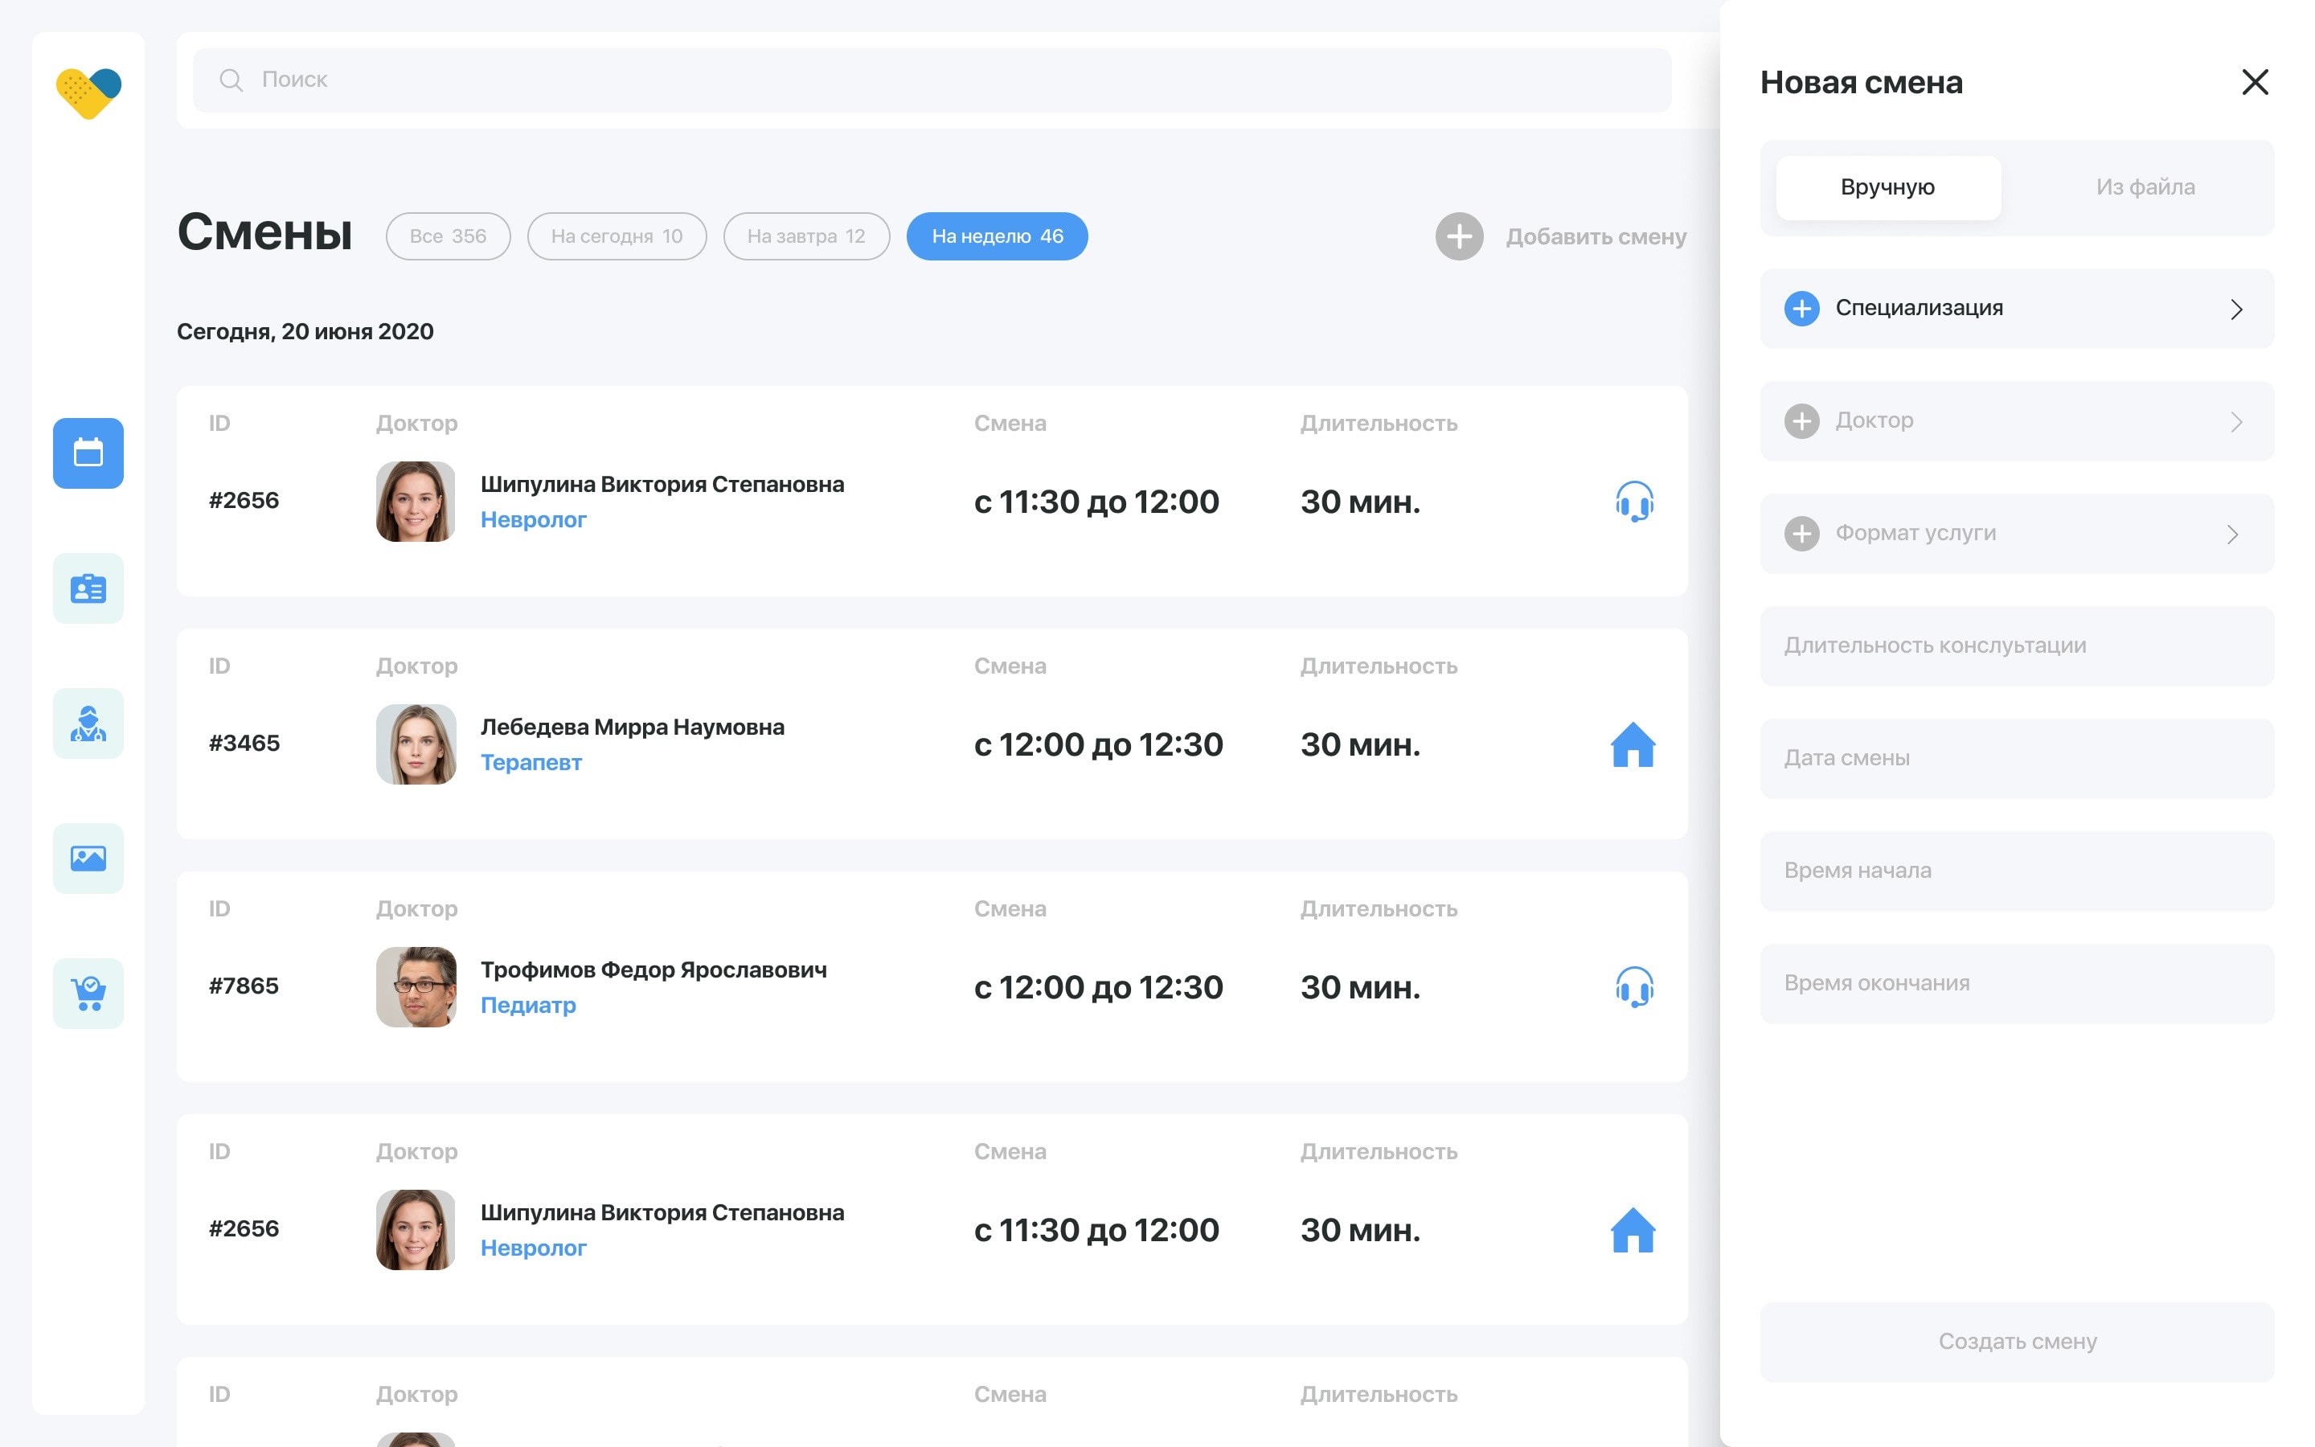Click the Дата смены field
Screen dimensions: 2315x1447
[x=2017, y=758]
